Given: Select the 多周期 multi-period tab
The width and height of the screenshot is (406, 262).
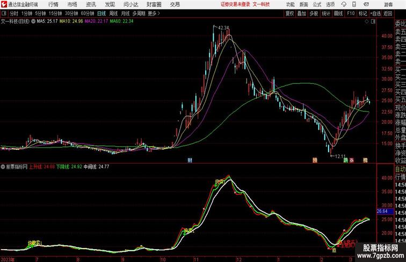Looking at the screenshot, I should [x=139, y=13].
